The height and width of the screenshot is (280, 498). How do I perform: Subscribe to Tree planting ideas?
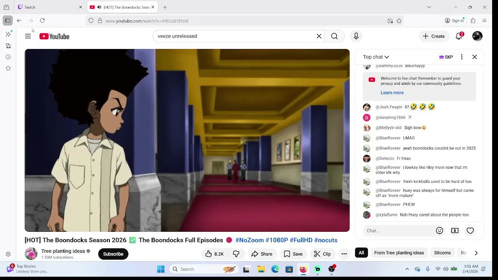(x=113, y=254)
